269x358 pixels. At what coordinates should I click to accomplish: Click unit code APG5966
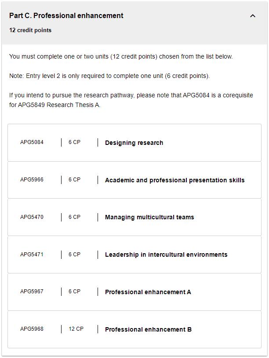32,180
